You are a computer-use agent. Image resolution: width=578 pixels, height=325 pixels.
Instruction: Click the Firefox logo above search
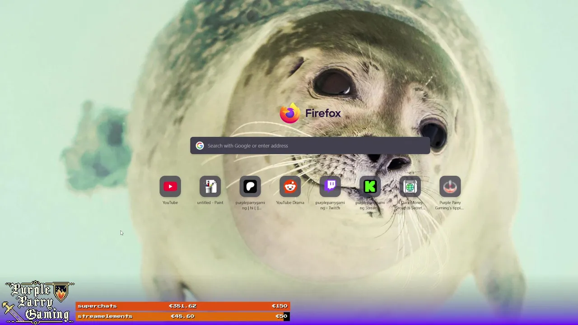point(289,113)
